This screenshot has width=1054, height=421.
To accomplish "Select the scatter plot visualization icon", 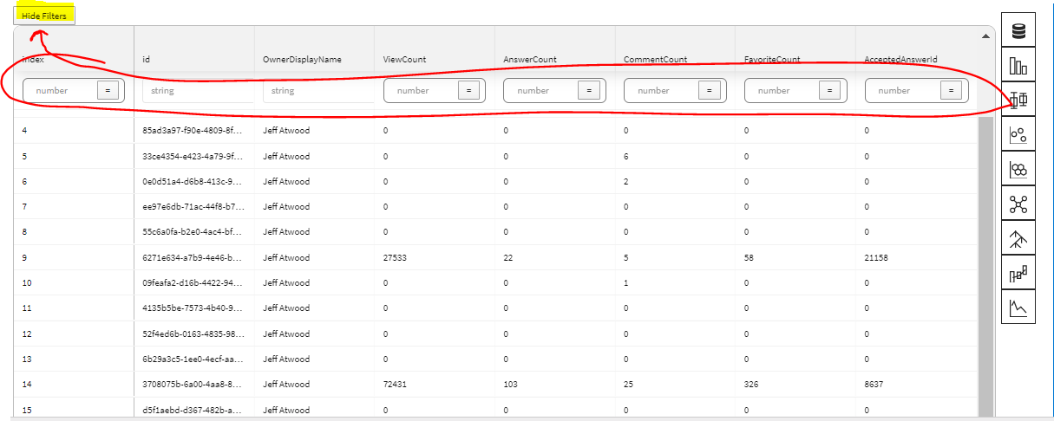I will tap(1018, 134).
